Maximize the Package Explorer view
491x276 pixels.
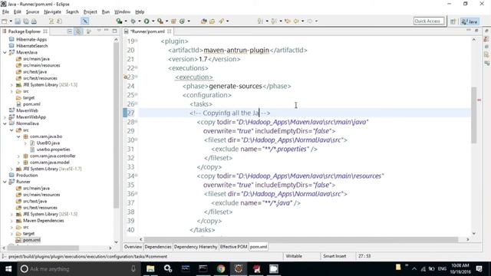[114, 31]
